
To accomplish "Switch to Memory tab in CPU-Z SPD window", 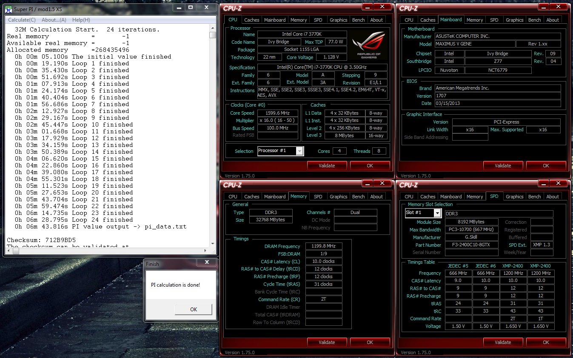I will click(475, 197).
